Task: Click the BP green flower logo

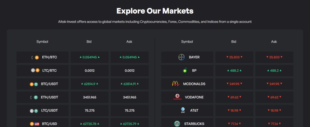Action: (184, 71)
